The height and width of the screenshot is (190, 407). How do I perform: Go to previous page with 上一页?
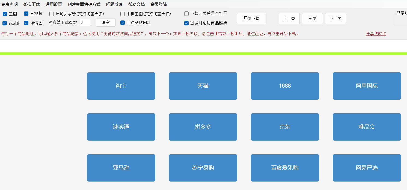(x=289, y=19)
